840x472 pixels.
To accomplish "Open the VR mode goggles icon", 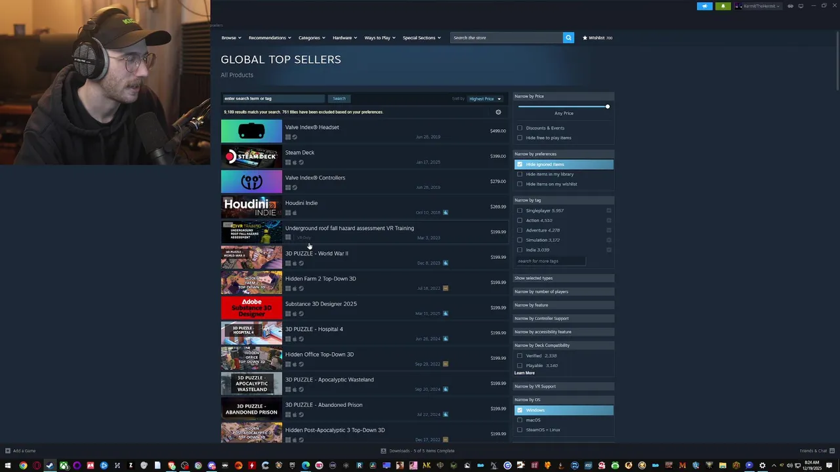I will click(x=790, y=6).
